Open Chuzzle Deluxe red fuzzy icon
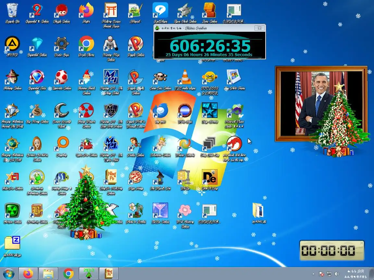 point(62,13)
